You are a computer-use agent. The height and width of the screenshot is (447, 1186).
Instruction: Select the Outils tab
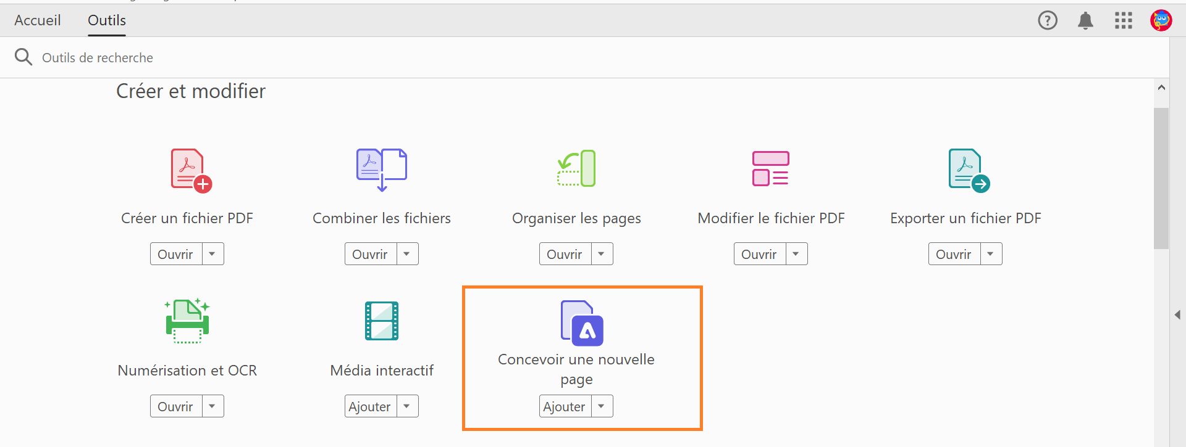click(x=106, y=20)
